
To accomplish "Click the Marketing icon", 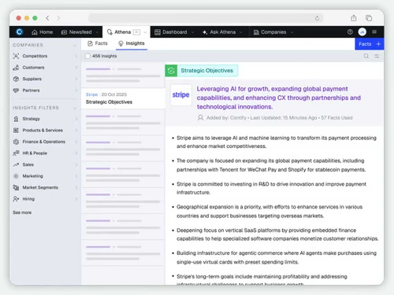I will [16, 176].
